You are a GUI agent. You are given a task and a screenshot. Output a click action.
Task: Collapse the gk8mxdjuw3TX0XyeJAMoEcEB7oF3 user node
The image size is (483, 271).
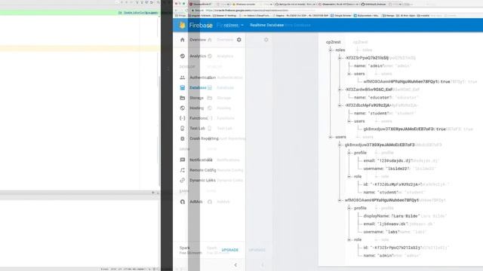(x=340, y=145)
